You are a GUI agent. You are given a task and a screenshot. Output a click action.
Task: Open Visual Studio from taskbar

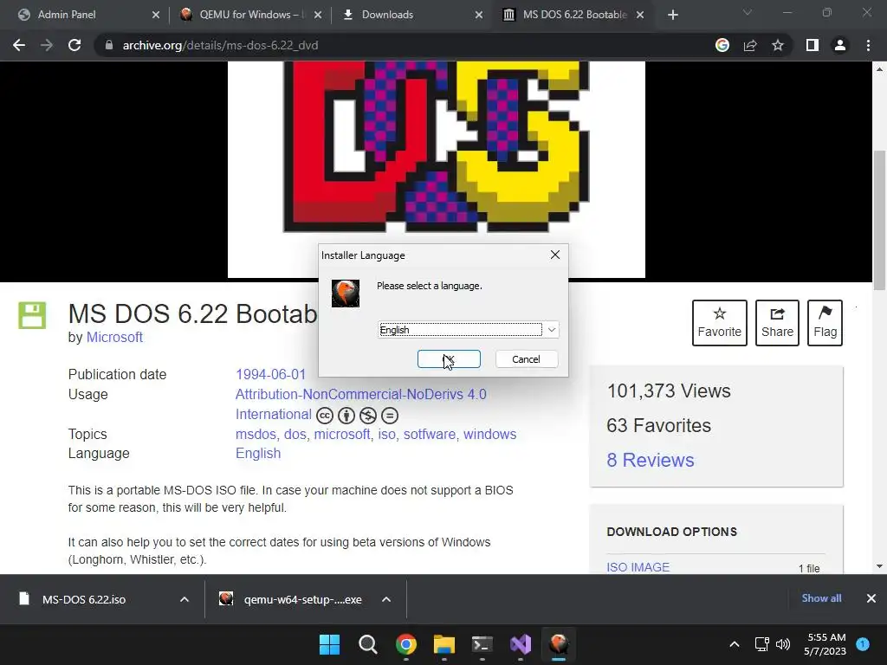pyautogui.click(x=521, y=644)
